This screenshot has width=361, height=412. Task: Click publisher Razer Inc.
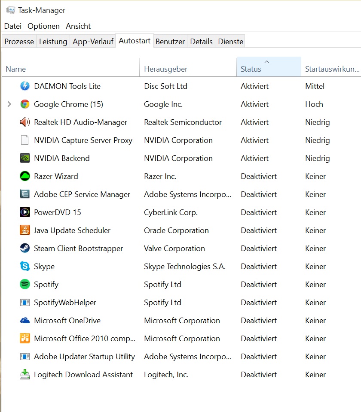(160, 176)
